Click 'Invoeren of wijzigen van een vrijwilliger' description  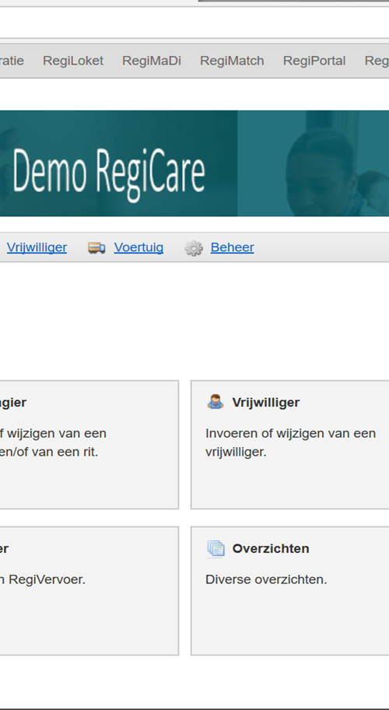291,442
